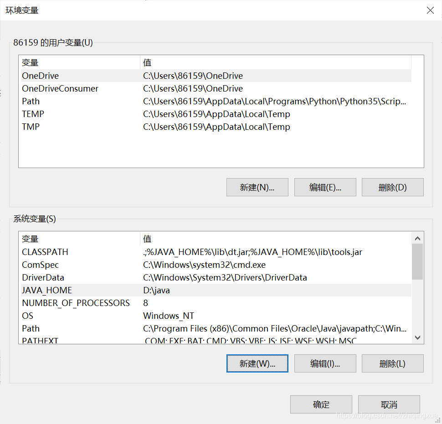Select the OneDrive user variable row
442x424 pixels.
[216, 76]
